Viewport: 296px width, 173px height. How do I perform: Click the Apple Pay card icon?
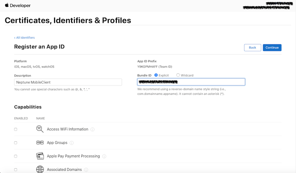point(40,156)
